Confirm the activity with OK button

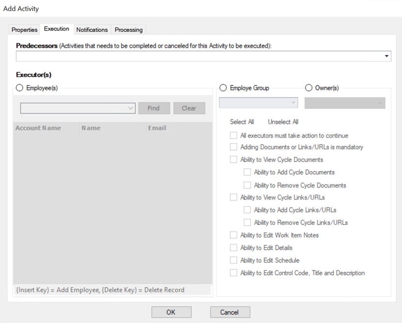coord(171,312)
